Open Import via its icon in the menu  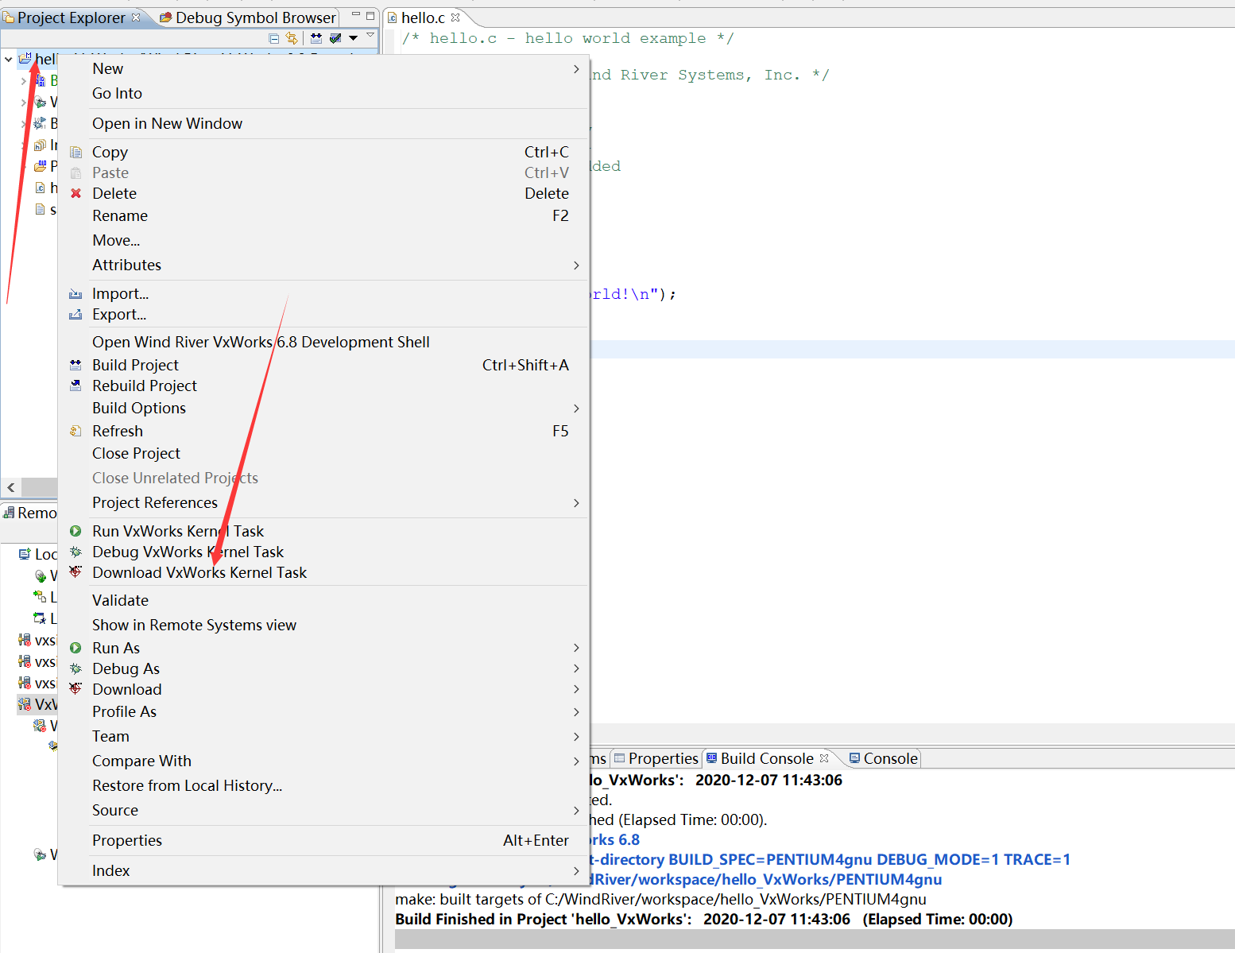pos(75,293)
